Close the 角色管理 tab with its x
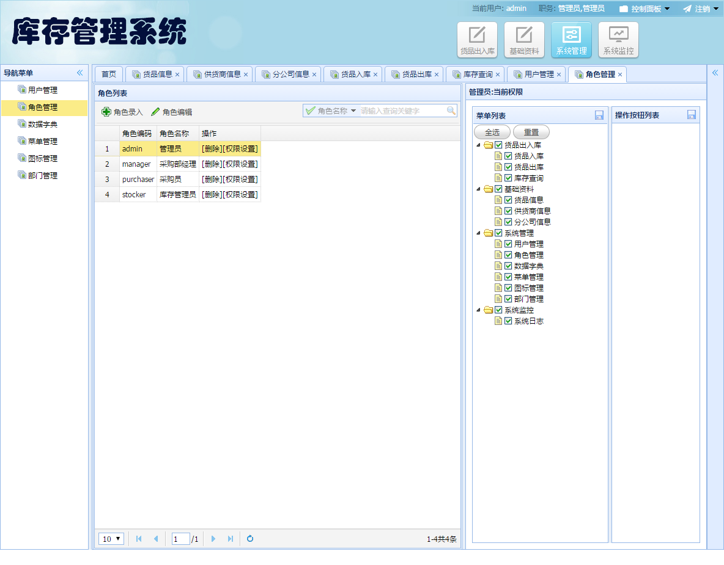 620,75
